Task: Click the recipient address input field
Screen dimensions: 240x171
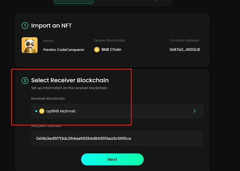Action: 117,139
